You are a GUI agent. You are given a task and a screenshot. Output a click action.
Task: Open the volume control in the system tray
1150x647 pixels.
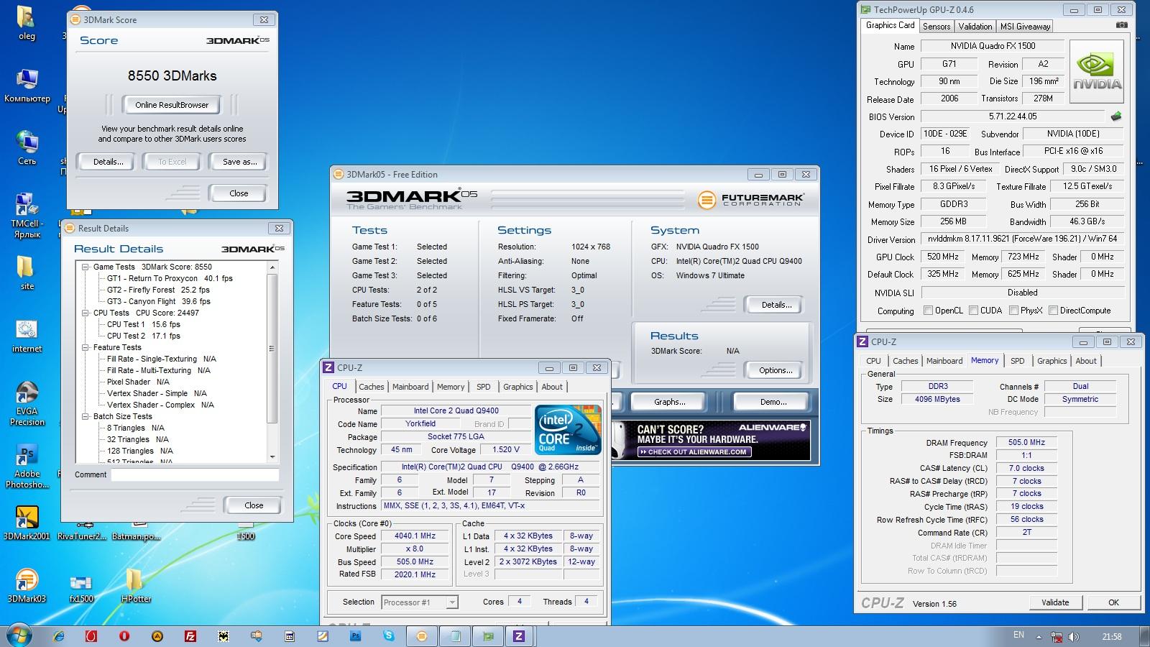pyautogui.click(x=1074, y=637)
